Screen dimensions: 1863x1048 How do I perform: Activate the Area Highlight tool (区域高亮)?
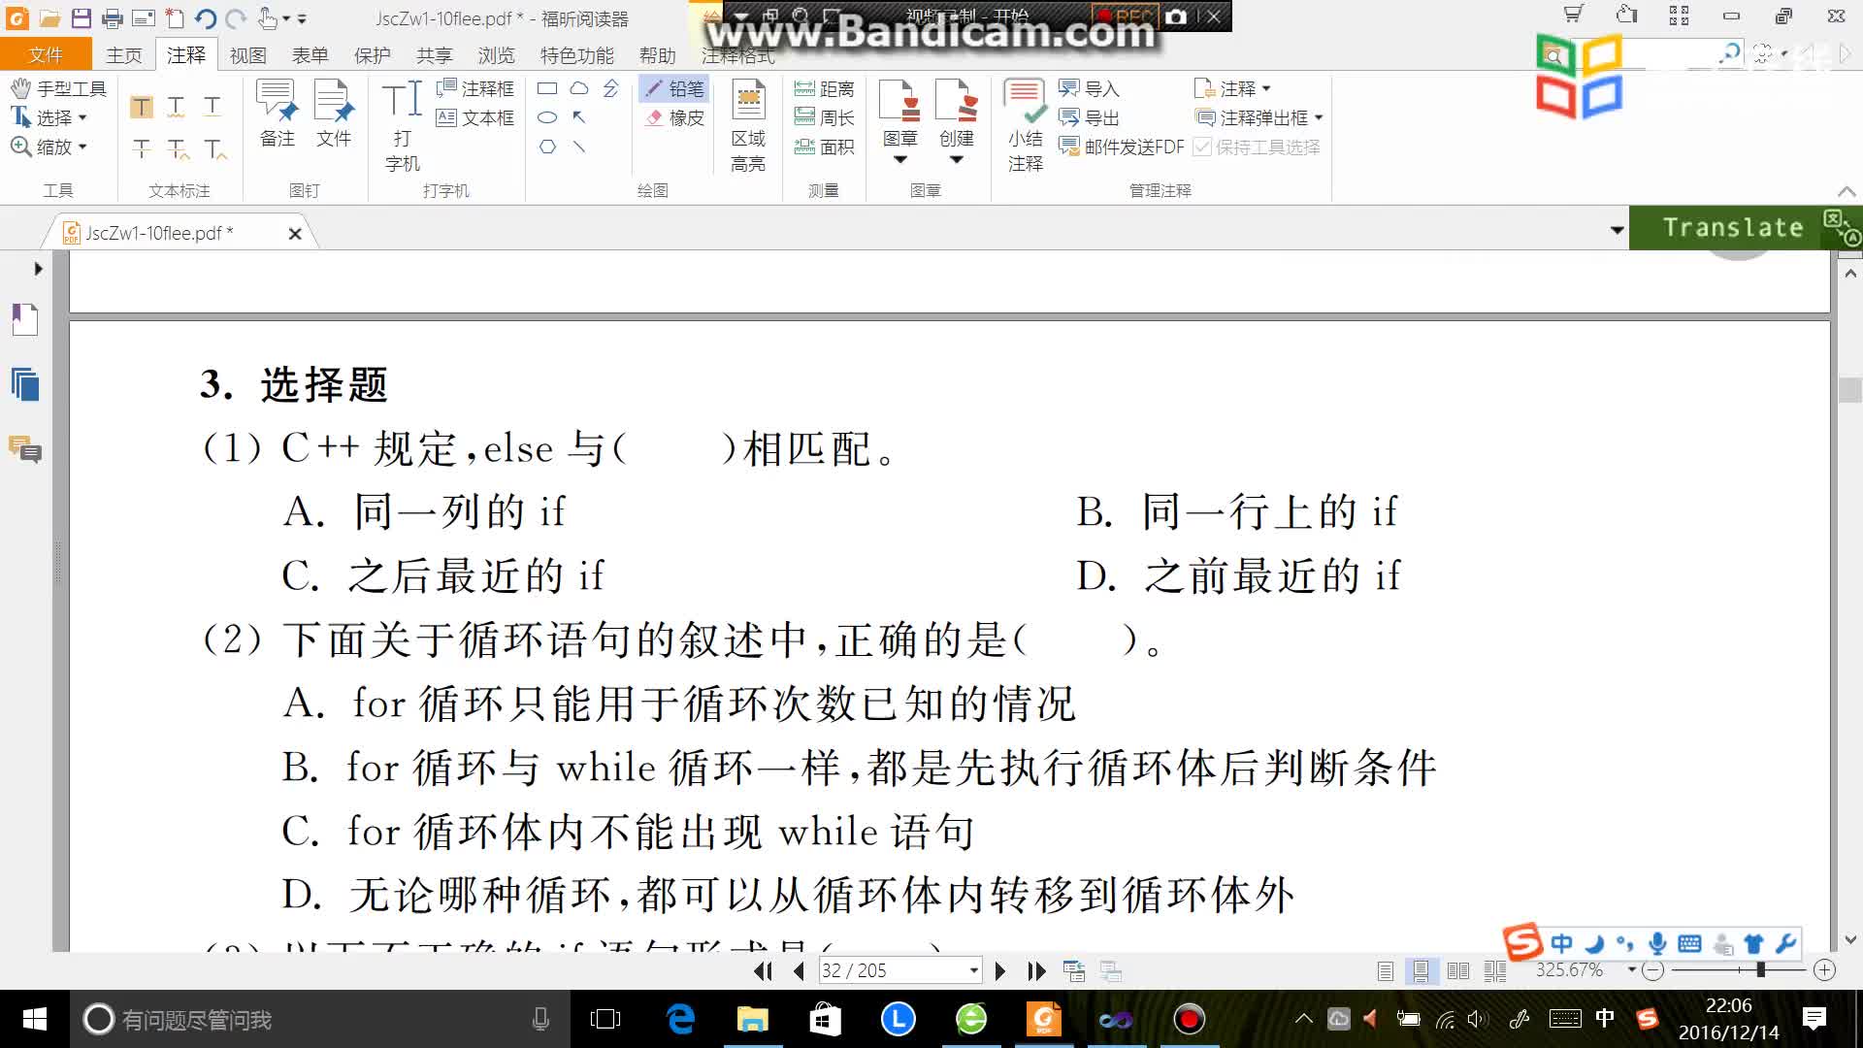(748, 126)
